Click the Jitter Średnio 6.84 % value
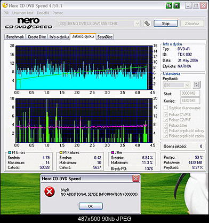The height and width of the screenshot is (223, 209). coord(148,158)
